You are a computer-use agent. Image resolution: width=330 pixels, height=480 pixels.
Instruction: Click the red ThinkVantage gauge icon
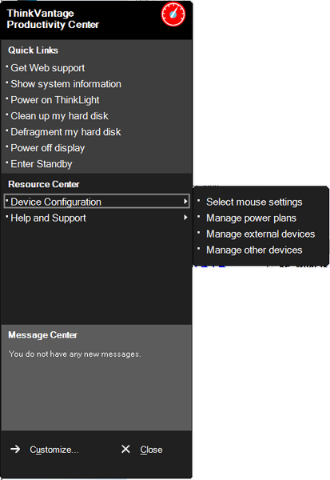tap(173, 14)
